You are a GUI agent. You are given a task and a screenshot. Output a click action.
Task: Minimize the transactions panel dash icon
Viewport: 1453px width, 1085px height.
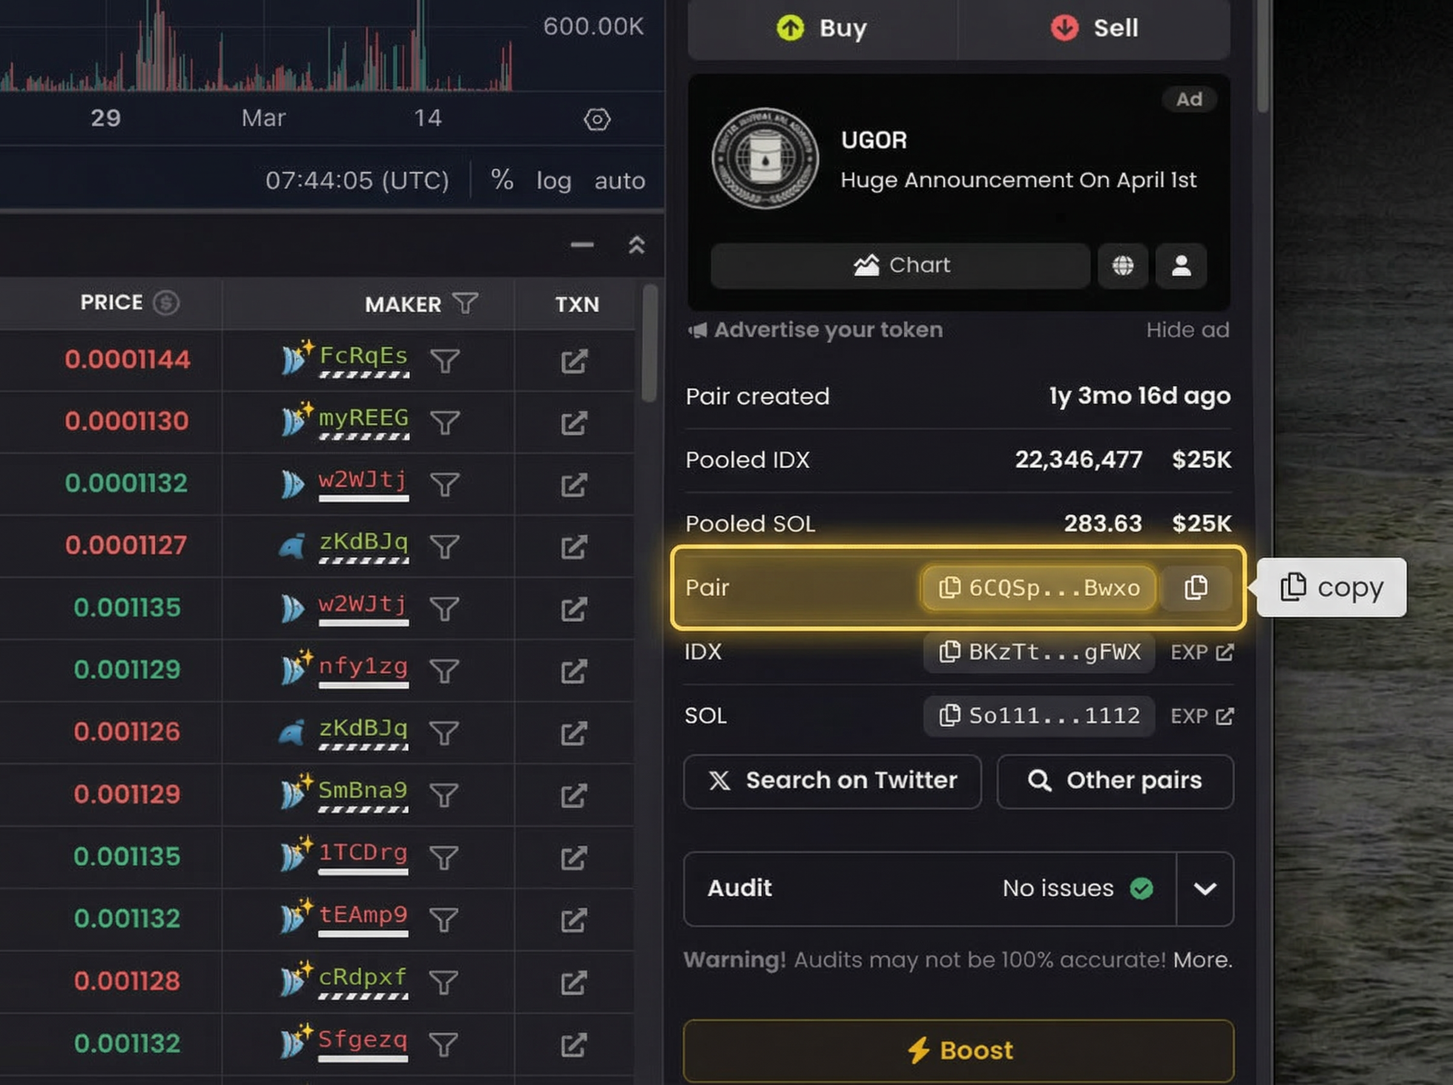(x=582, y=245)
